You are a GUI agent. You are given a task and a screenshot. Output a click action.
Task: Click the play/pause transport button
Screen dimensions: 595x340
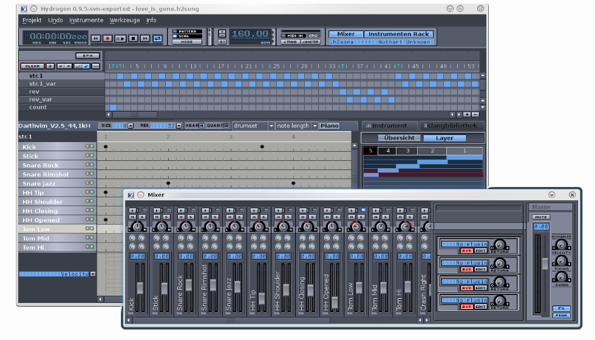click(x=120, y=38)
